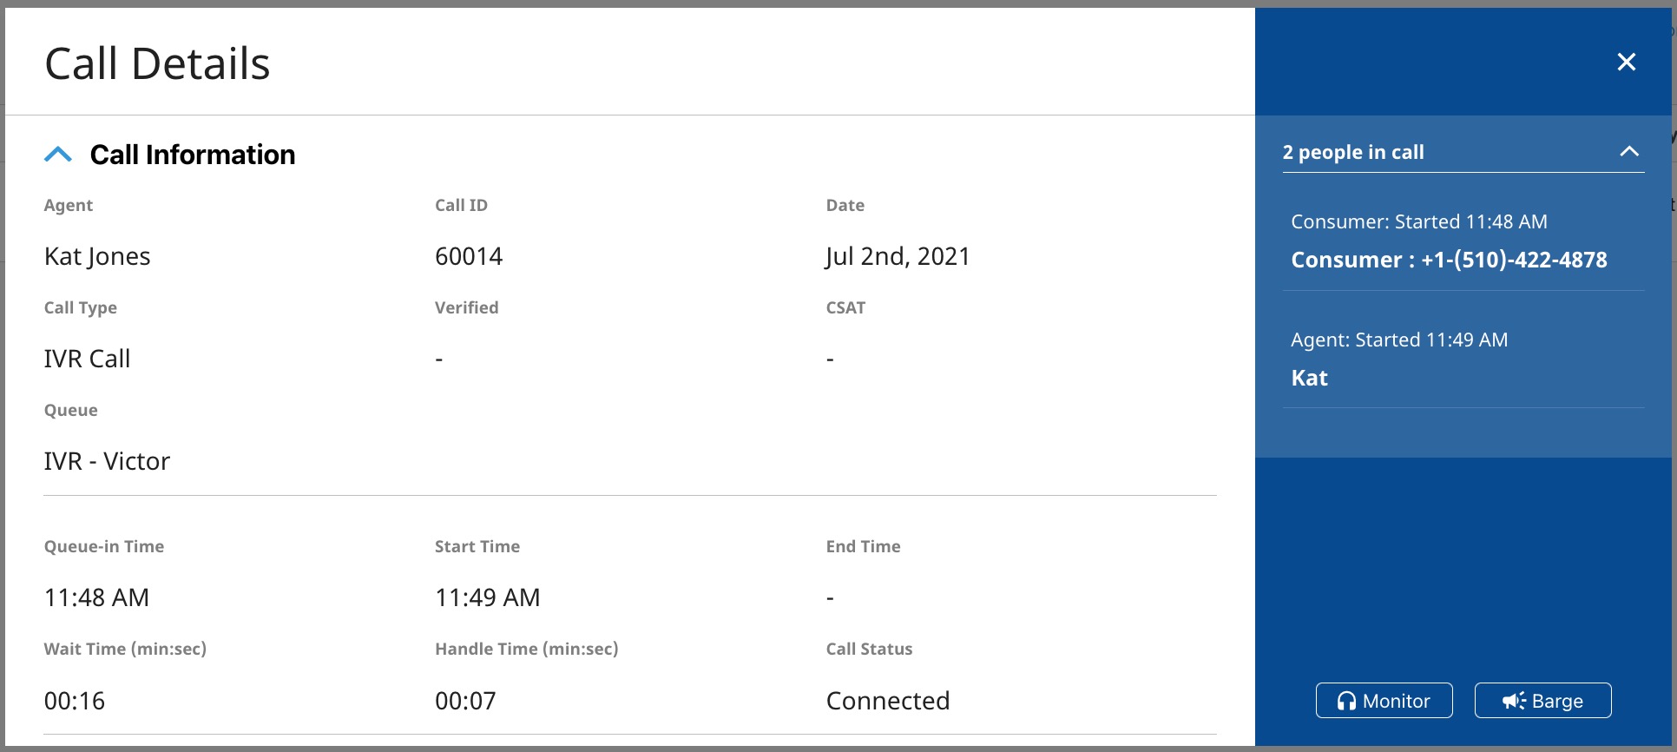Click the agent name Kat Jones
This screenshot has width=1677, height=752.
[97, 256]
